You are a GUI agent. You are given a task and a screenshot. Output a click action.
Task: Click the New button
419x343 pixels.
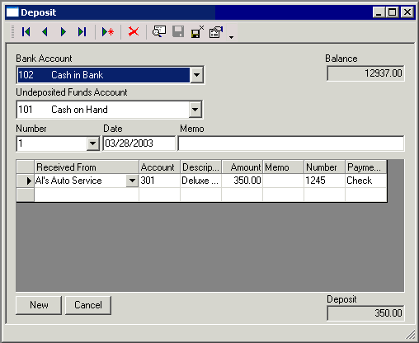(x=39, y=305)
